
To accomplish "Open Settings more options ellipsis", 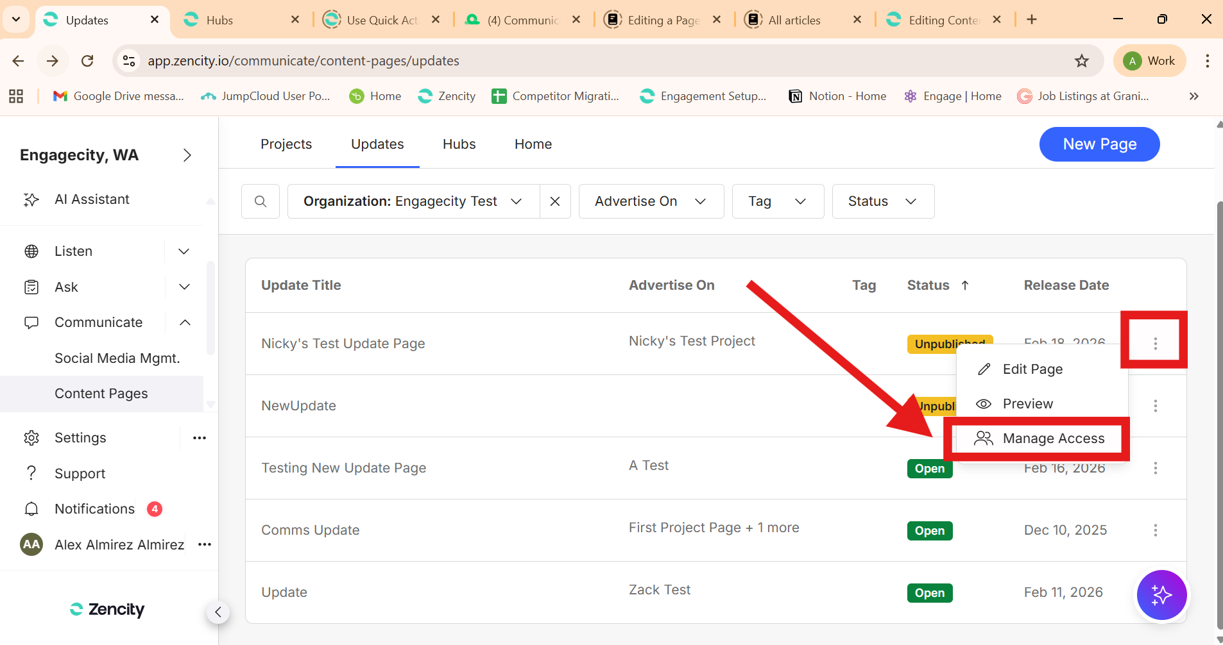I will [200, 438].
